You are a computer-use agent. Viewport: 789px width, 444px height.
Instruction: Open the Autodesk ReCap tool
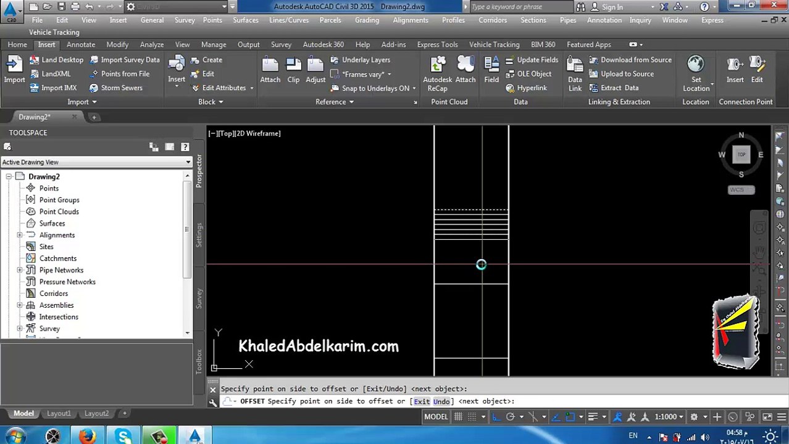click(x=437, y=73)
